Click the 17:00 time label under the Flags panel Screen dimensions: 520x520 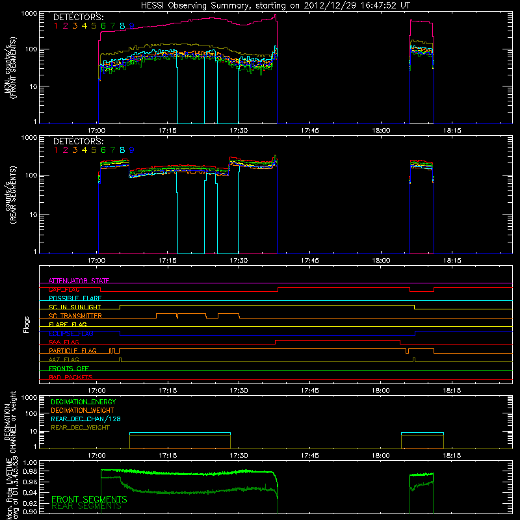pos(96,391)
